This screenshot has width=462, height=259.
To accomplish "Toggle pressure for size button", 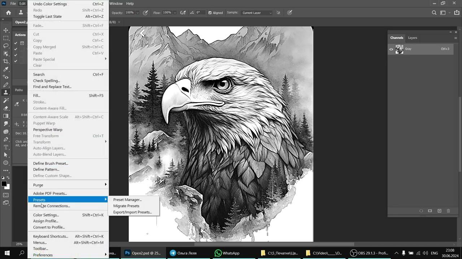I will tap(289, 13).
